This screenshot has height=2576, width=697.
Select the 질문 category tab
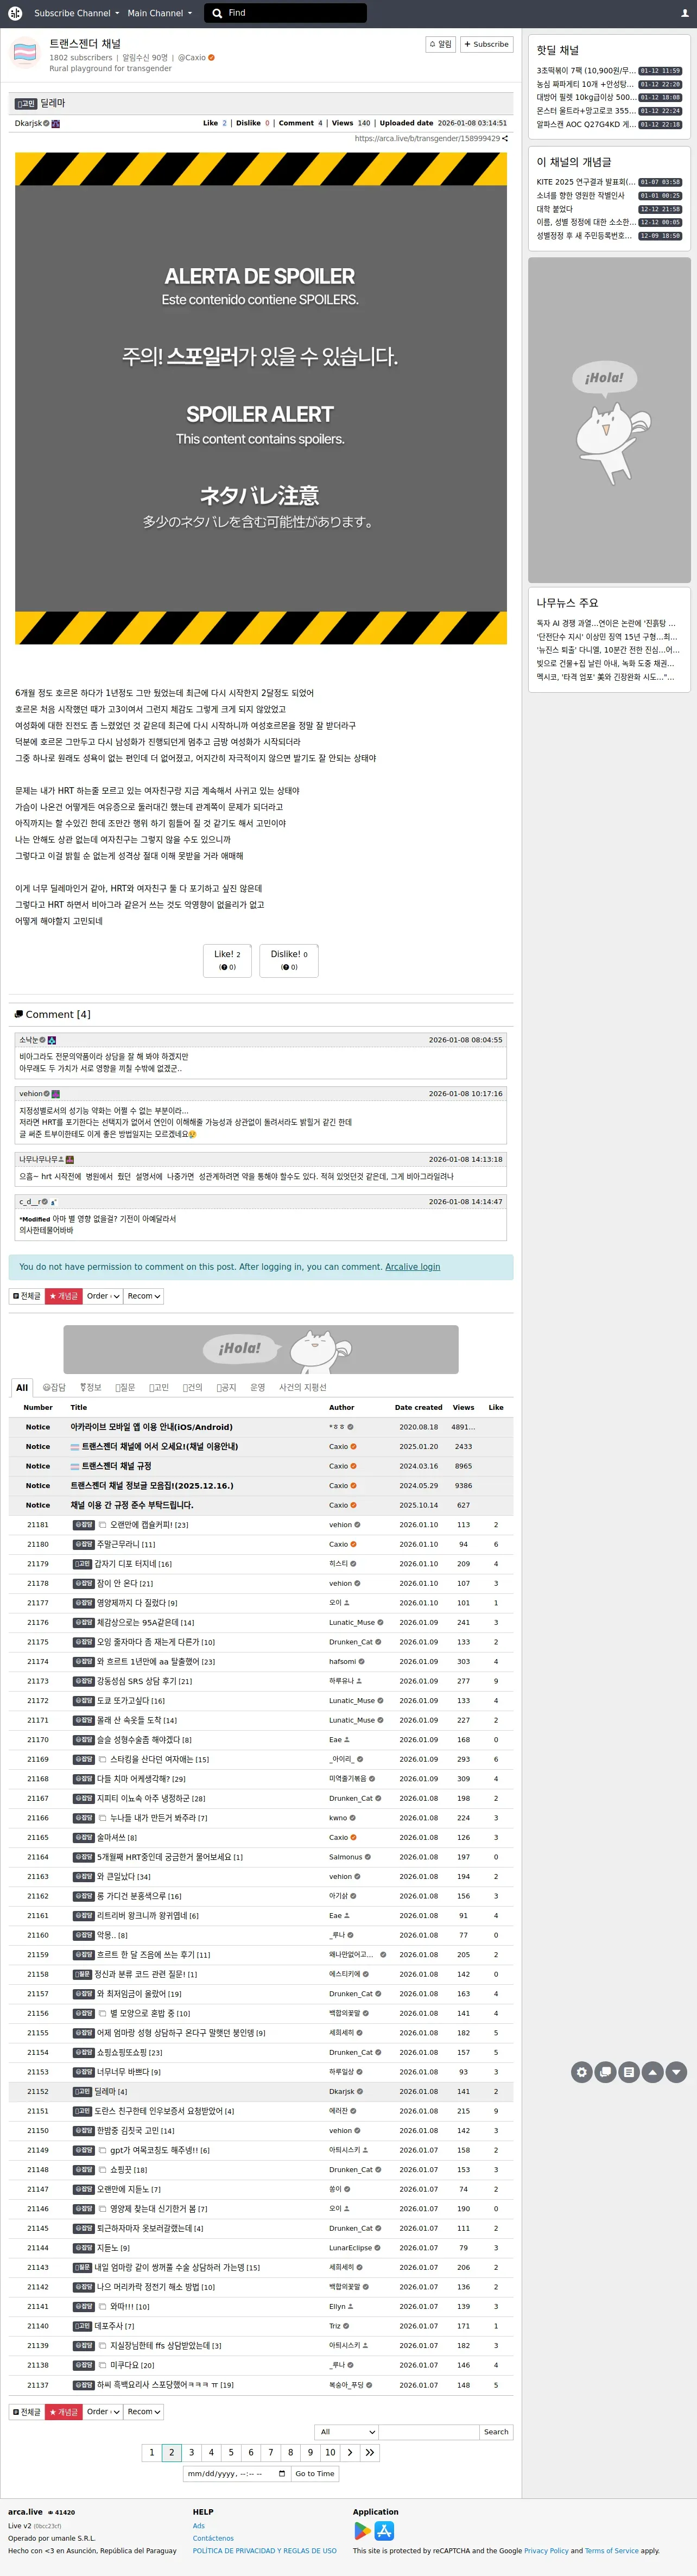(x=125, y=1387)
